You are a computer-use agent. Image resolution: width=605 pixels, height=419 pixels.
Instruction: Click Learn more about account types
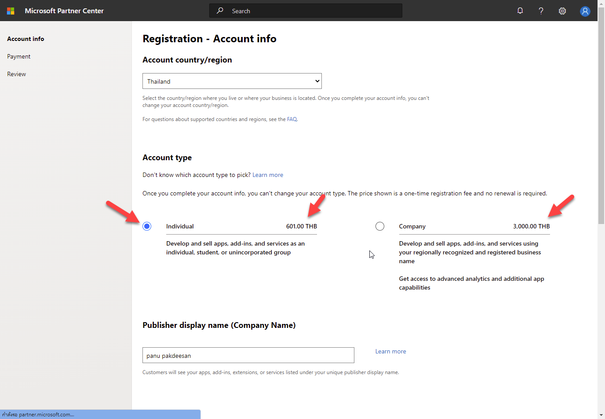coord(268,175)
